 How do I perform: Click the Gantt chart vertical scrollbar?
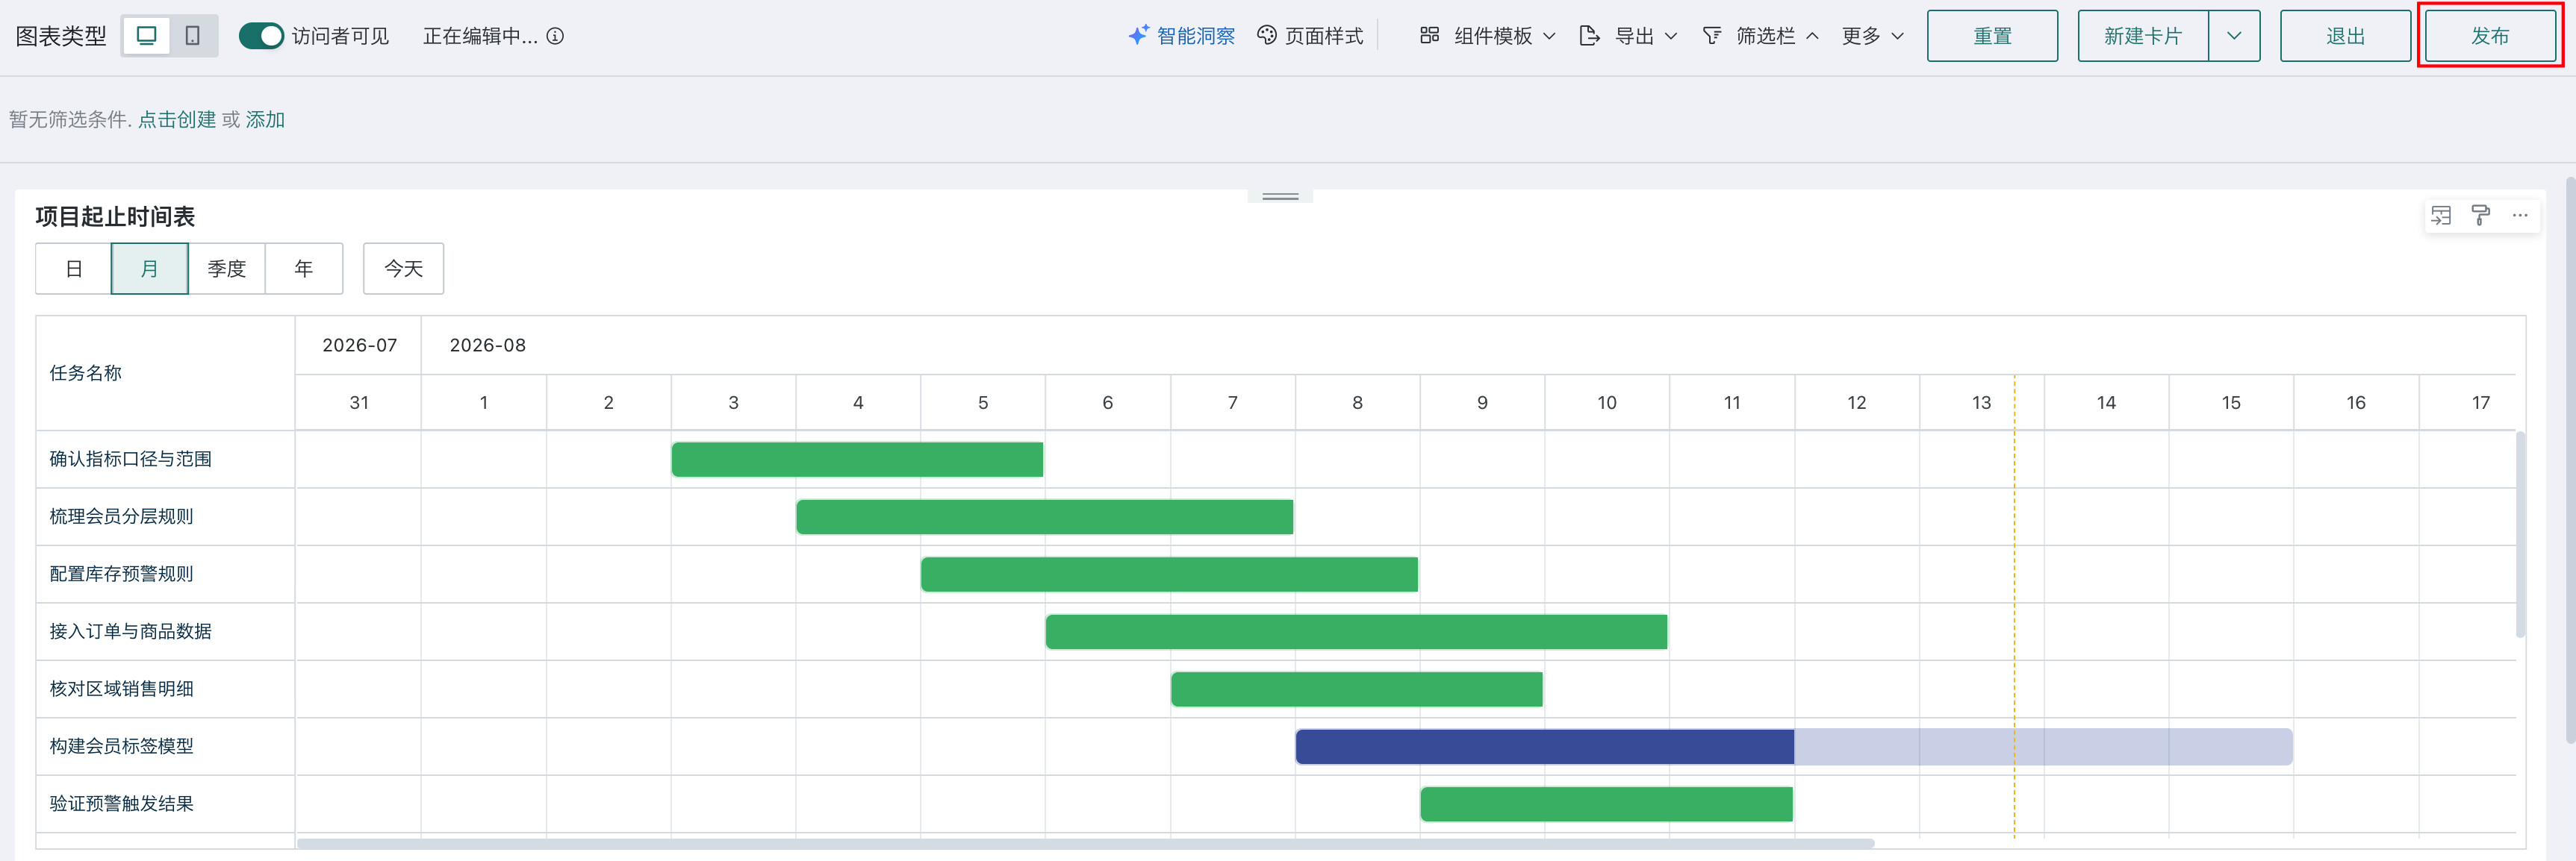pos(2521,534)
